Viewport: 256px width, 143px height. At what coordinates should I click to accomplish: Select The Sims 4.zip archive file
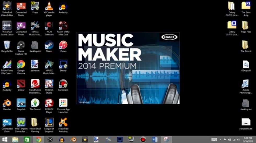click(x=246, y=9)
